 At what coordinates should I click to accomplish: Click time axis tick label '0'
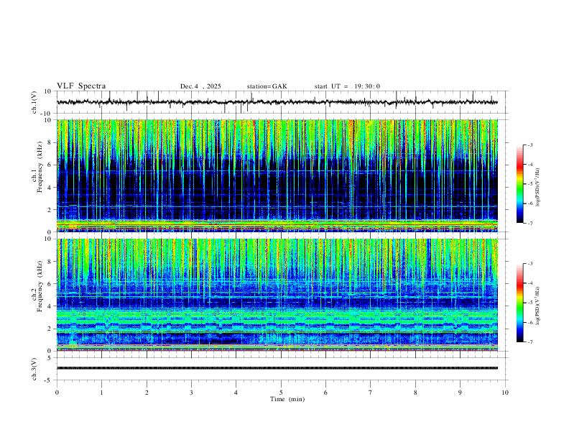(57, 393)
